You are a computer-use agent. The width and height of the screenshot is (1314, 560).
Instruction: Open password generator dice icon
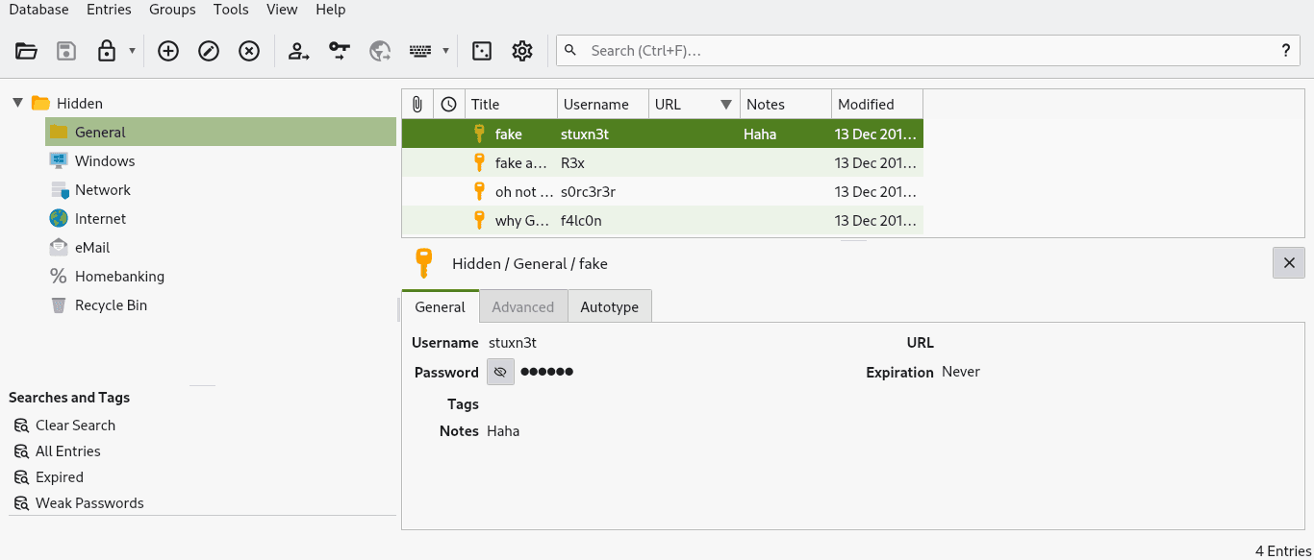pyautogui.click(x=482, y=51)
